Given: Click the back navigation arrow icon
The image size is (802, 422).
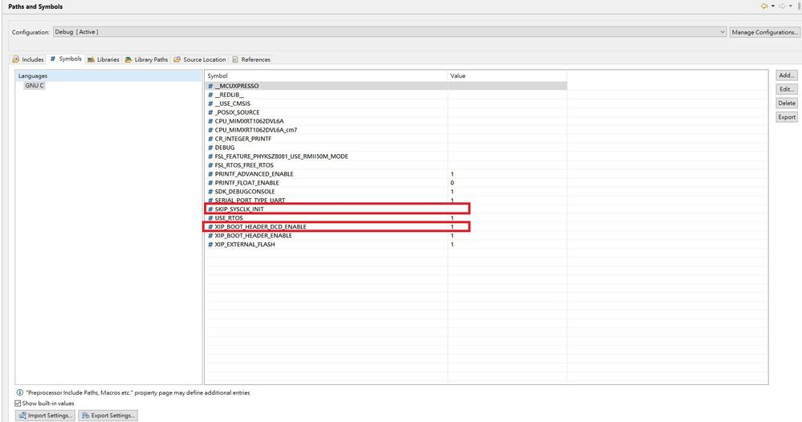Looking at the screenshot, I should tap(764, 6).
